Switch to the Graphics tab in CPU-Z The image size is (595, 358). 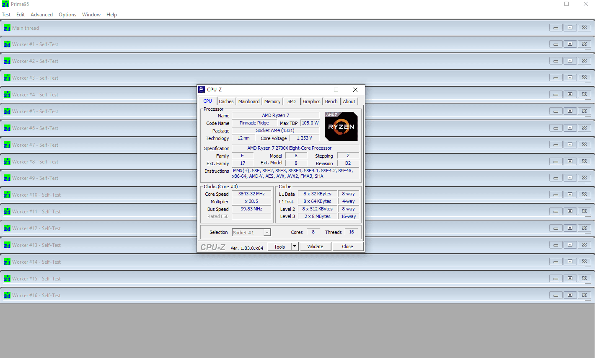point(312,101)
